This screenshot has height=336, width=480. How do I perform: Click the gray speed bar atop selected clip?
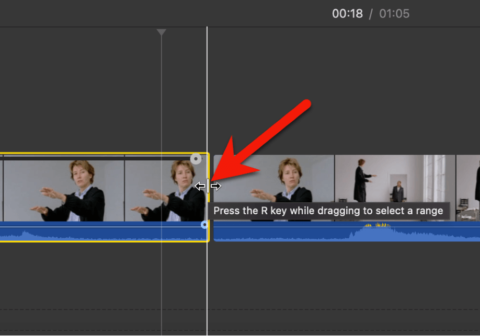tap(95, 158)
